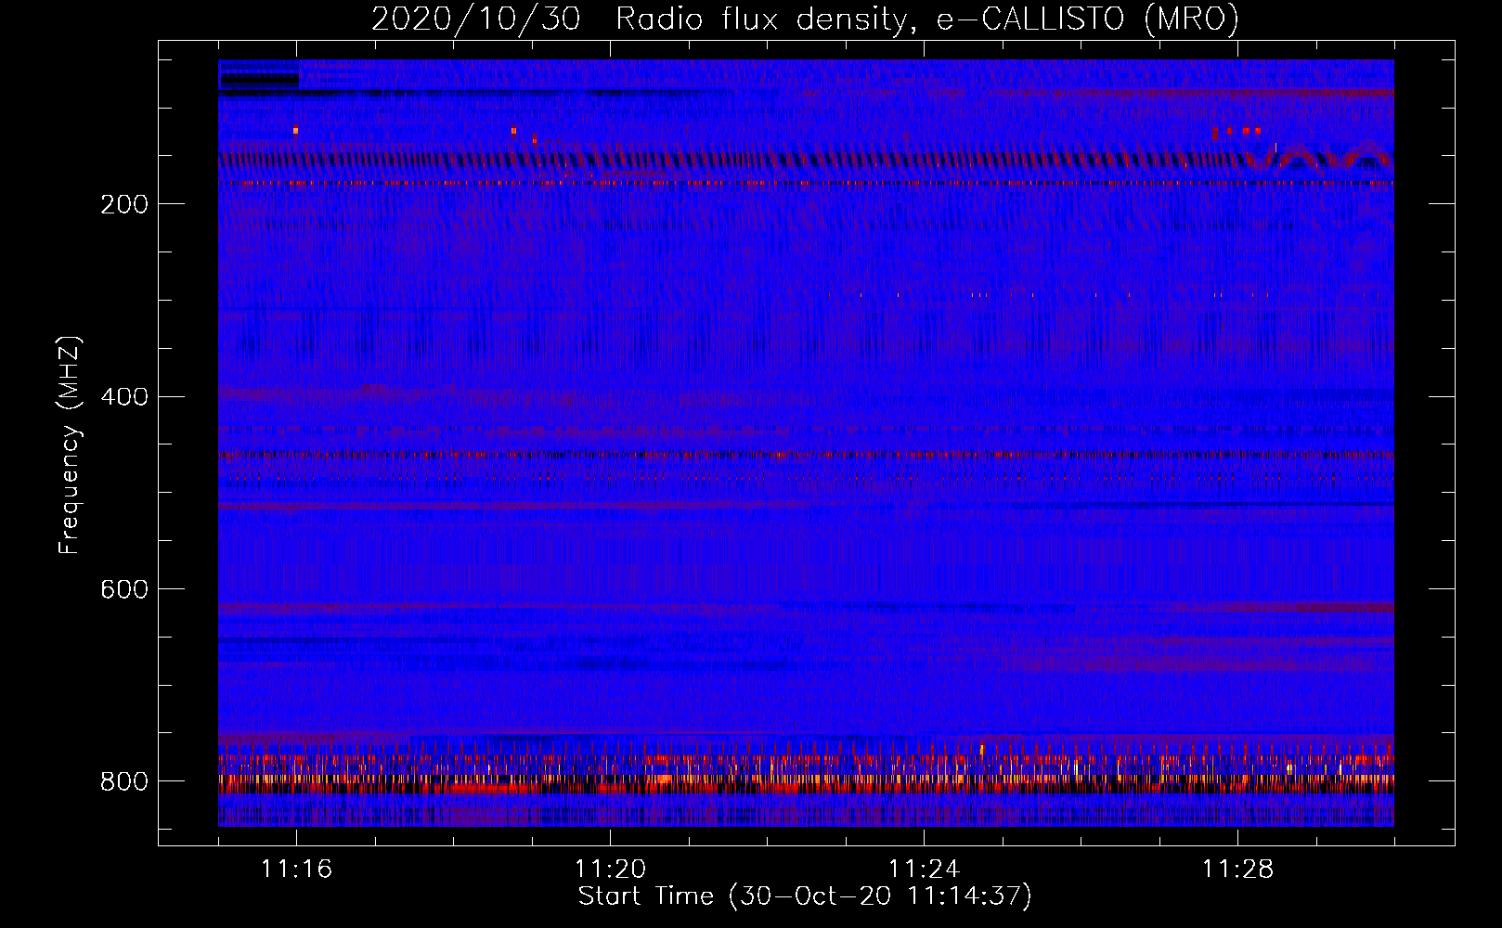Click the 11:28 time tick label
The width and height of the screenshot is (1502, 928).
point(1237,869)
